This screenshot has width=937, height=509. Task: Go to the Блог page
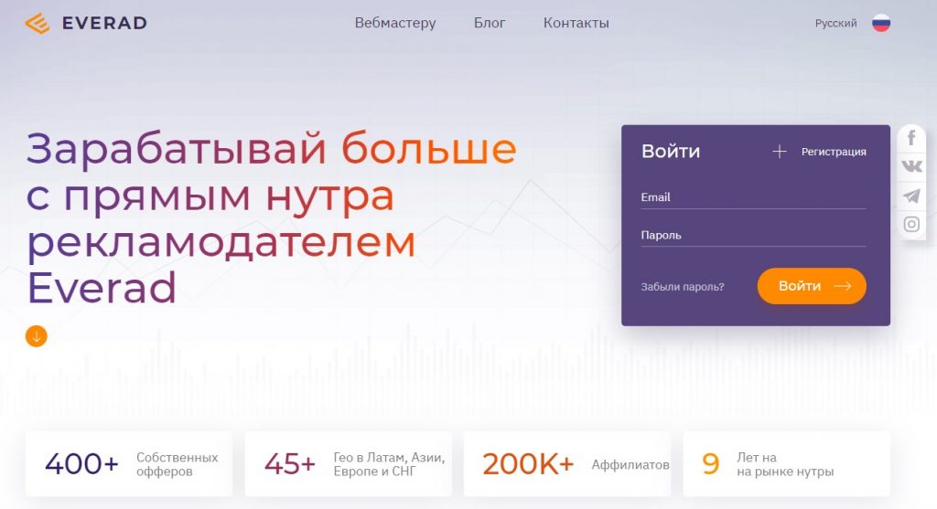(x=490, y=23)
